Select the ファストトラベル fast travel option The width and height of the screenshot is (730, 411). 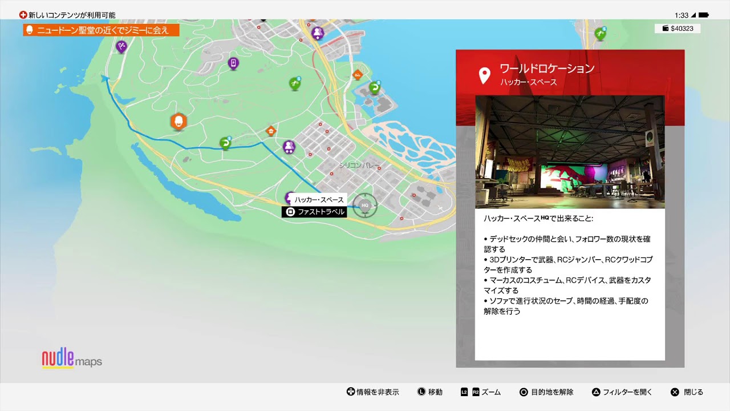[315, 212]
